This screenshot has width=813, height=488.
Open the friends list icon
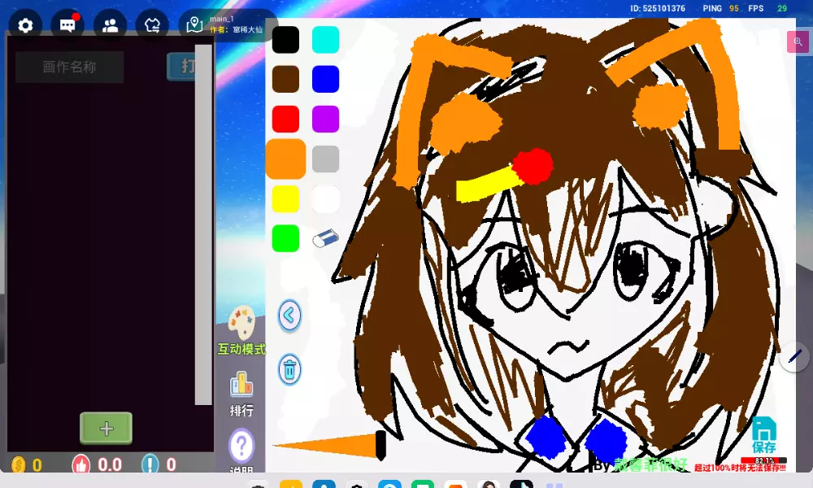pyautogui.click(x=110, y=25)
